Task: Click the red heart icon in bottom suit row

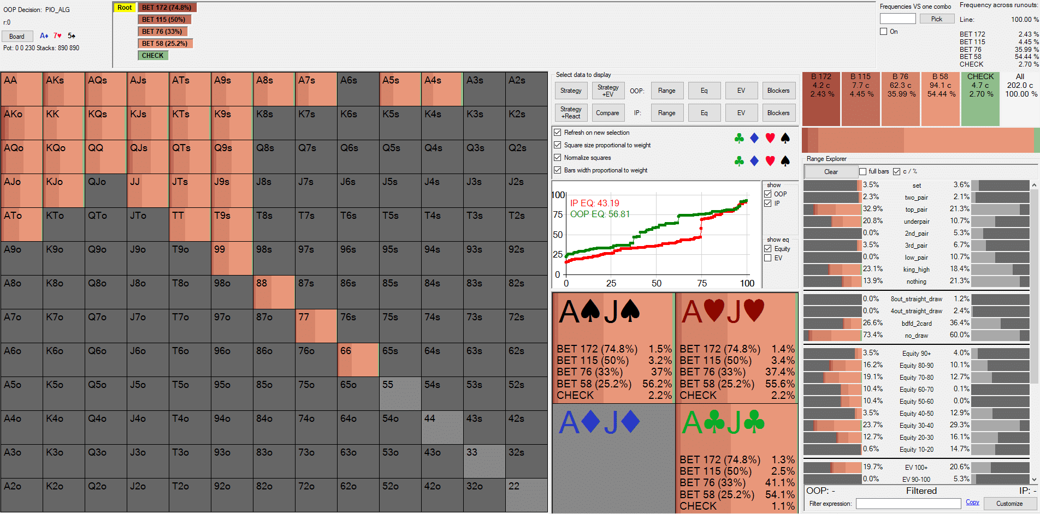Action: pos(770,161)
